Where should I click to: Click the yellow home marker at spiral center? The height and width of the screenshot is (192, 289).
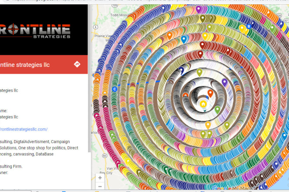(x=203, y=104)
